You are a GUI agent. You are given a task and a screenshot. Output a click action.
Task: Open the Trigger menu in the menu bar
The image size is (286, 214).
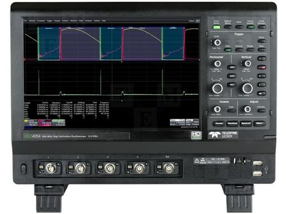pos(49,21)
